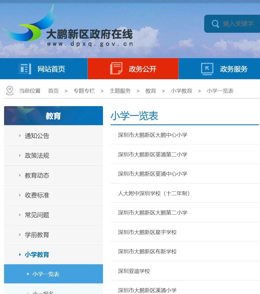Expand the 通知公告 sidebar arrow
The height and width of the screenshot is (294, 260).
coord(20,136)
